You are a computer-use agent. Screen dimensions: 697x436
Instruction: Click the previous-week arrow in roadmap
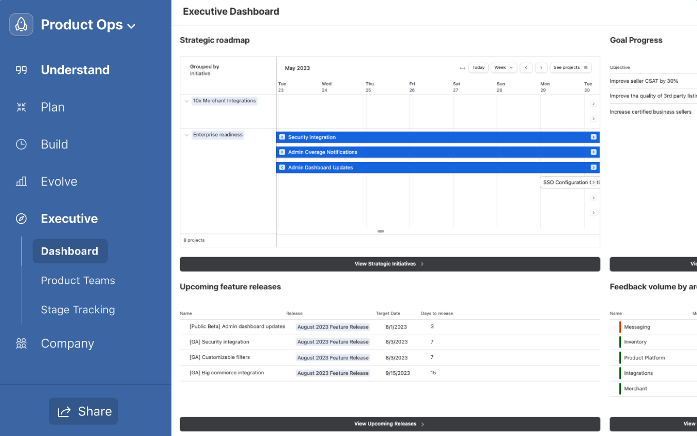526,67
